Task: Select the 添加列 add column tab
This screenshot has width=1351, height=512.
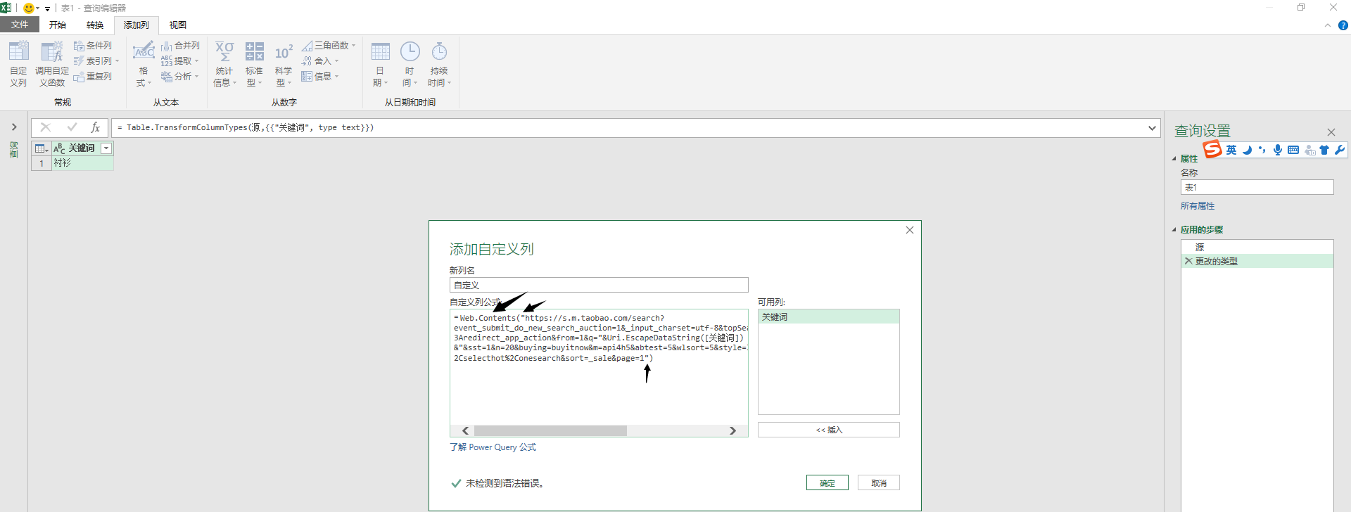Action: (x=137, y=25)
